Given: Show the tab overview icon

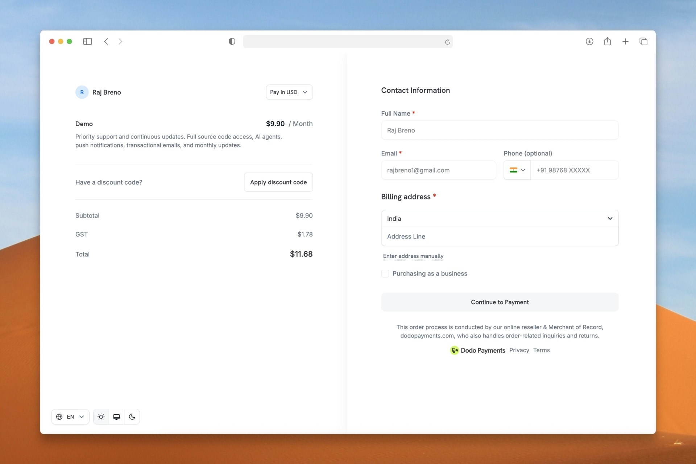Looking at the screenshot, I should coord(643,42).
